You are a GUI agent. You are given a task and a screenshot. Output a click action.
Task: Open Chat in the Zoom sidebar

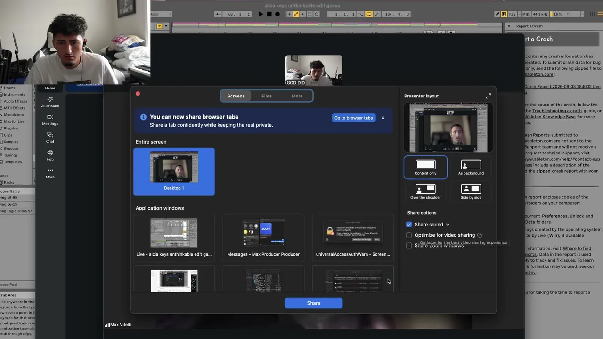(x=50, y=137)
